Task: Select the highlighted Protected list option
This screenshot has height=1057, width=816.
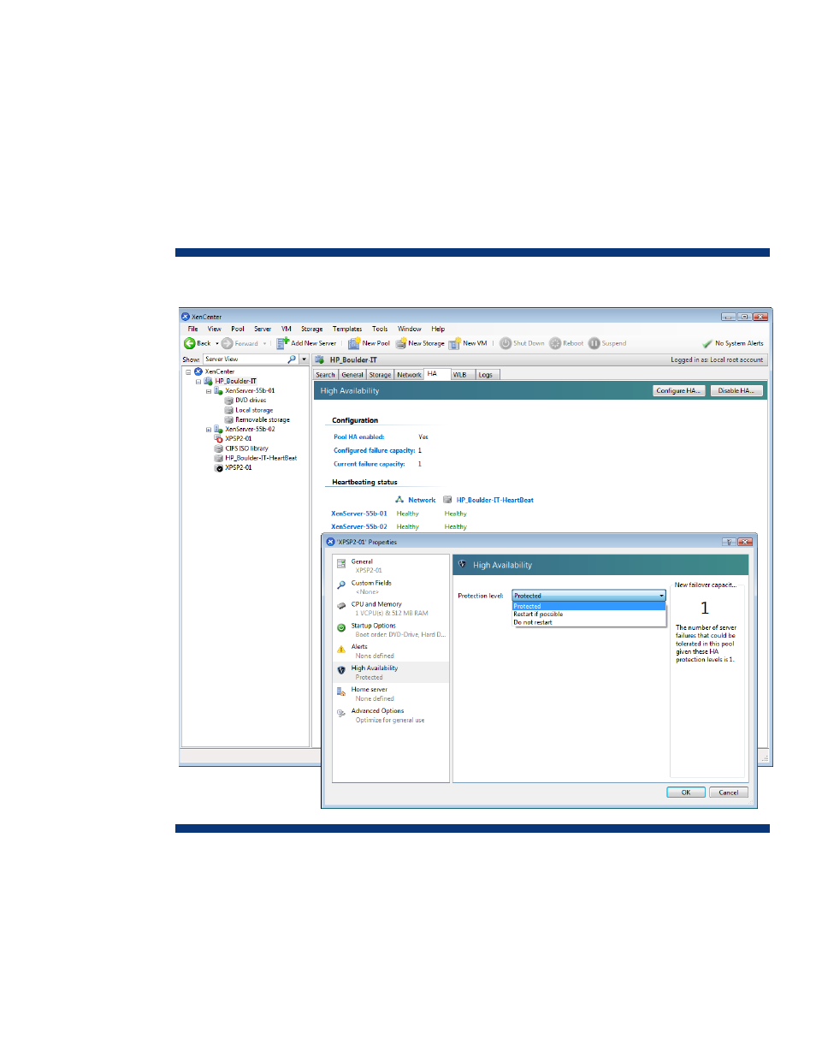Action: coord(588,606)
